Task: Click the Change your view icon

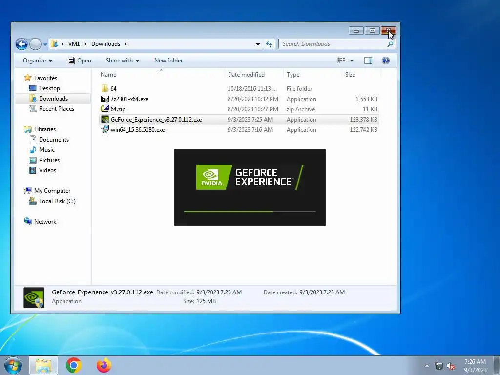Action: [341, 61]
